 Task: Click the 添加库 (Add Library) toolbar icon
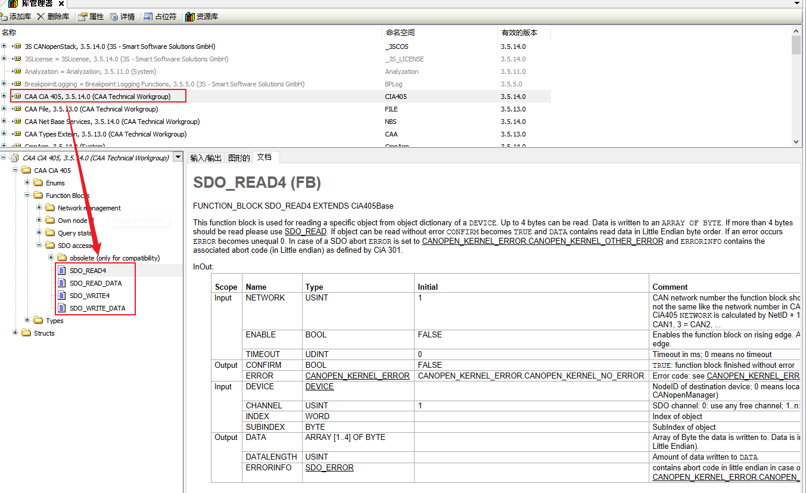point(4,17)
